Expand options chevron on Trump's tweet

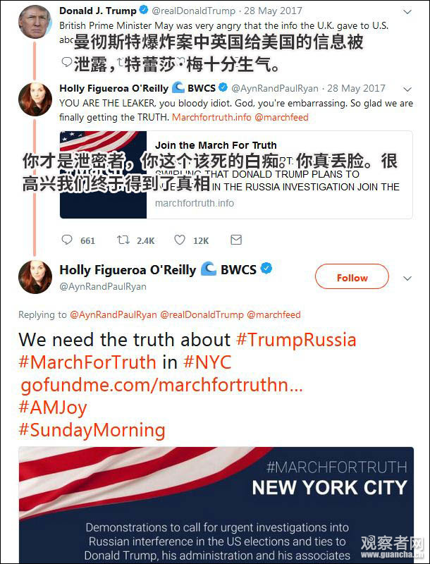[407, 12]
